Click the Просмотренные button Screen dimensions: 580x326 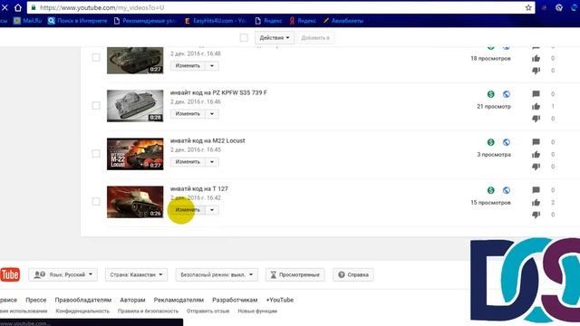point(295,274)
